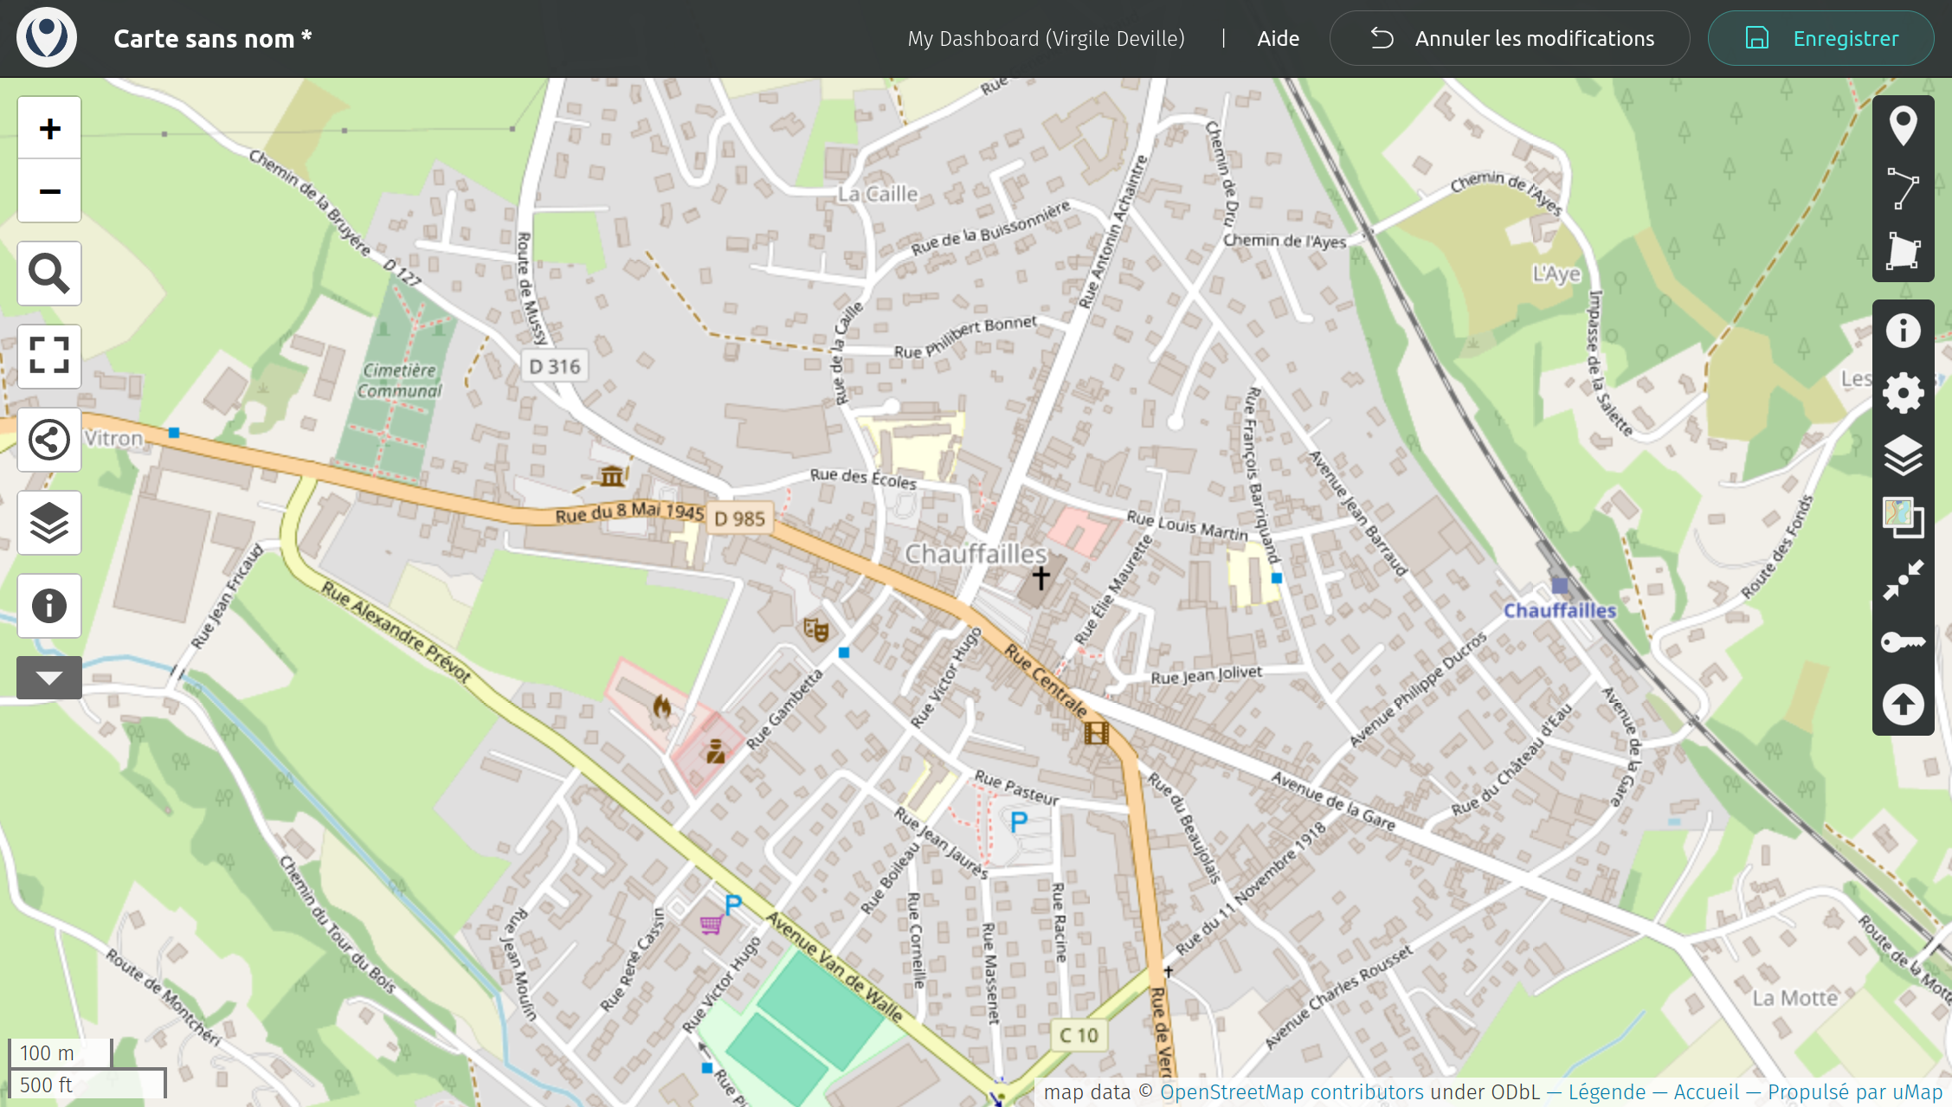Open My Dashboard (Virgile Deville)
Viewport: 1952px width, 1107px height.
coord(1046,39)
